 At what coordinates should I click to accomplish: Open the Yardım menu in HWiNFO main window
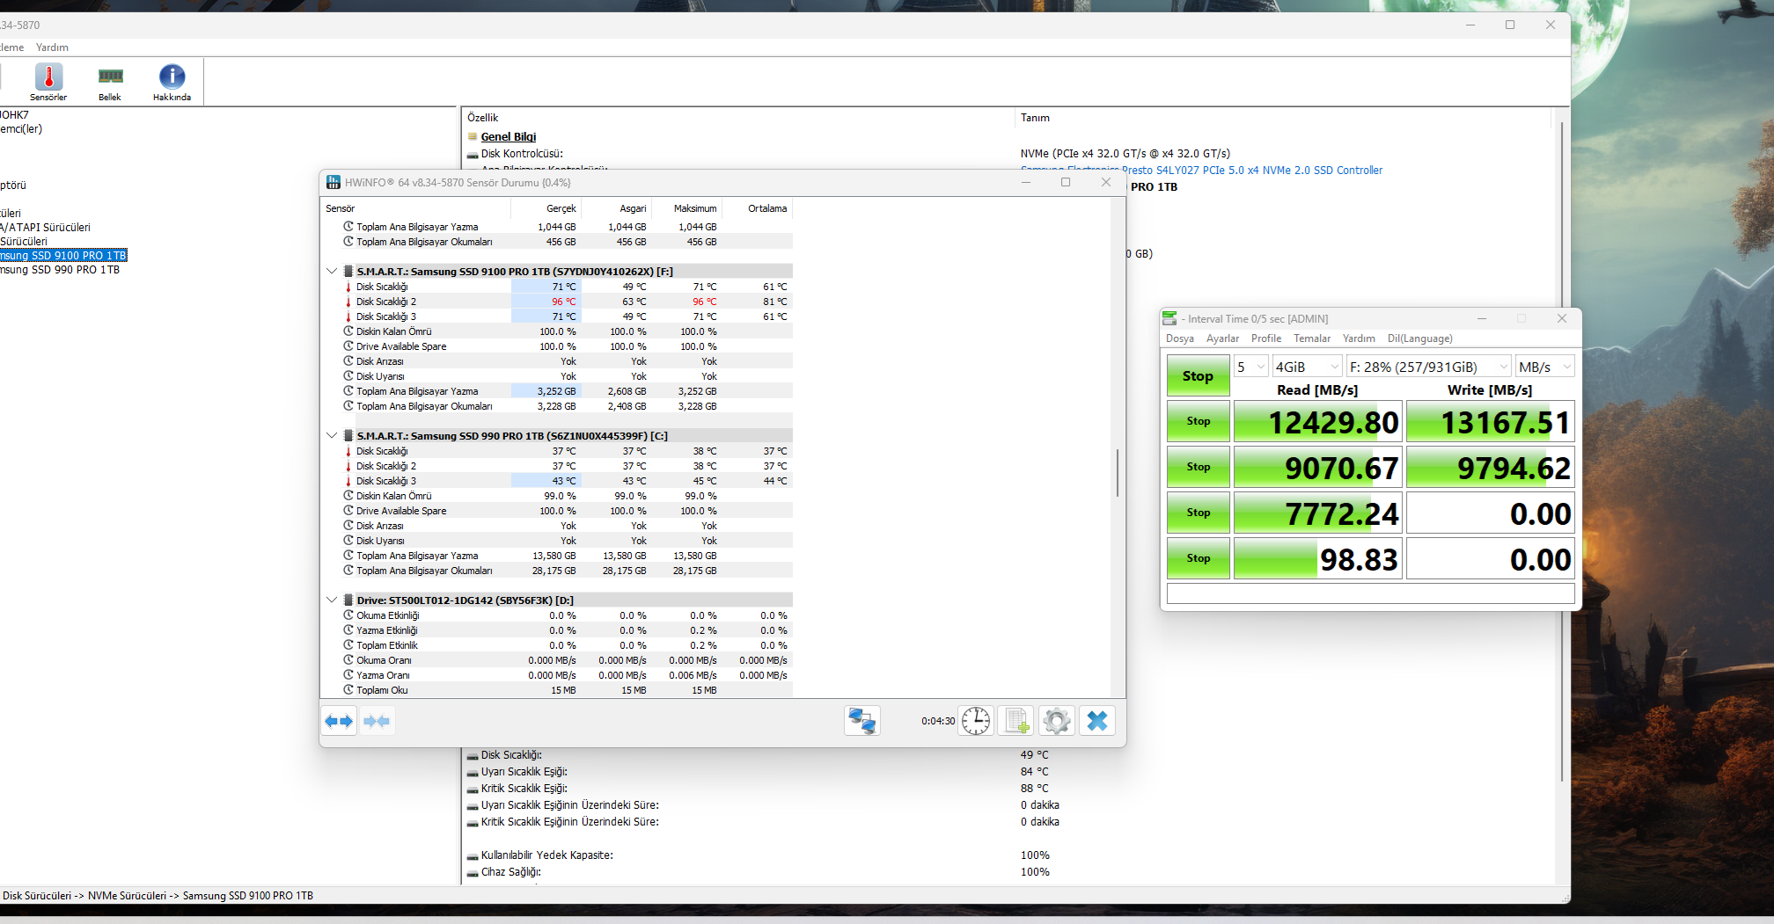[x=52, y=47]
